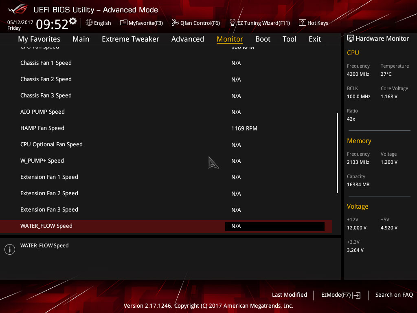Click the info icon beside help text

(x=10, y=249)
